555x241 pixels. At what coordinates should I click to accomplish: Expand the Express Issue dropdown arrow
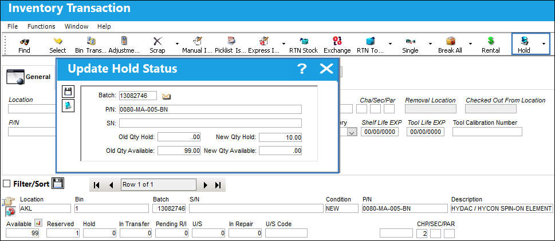[x=284, y=44]
